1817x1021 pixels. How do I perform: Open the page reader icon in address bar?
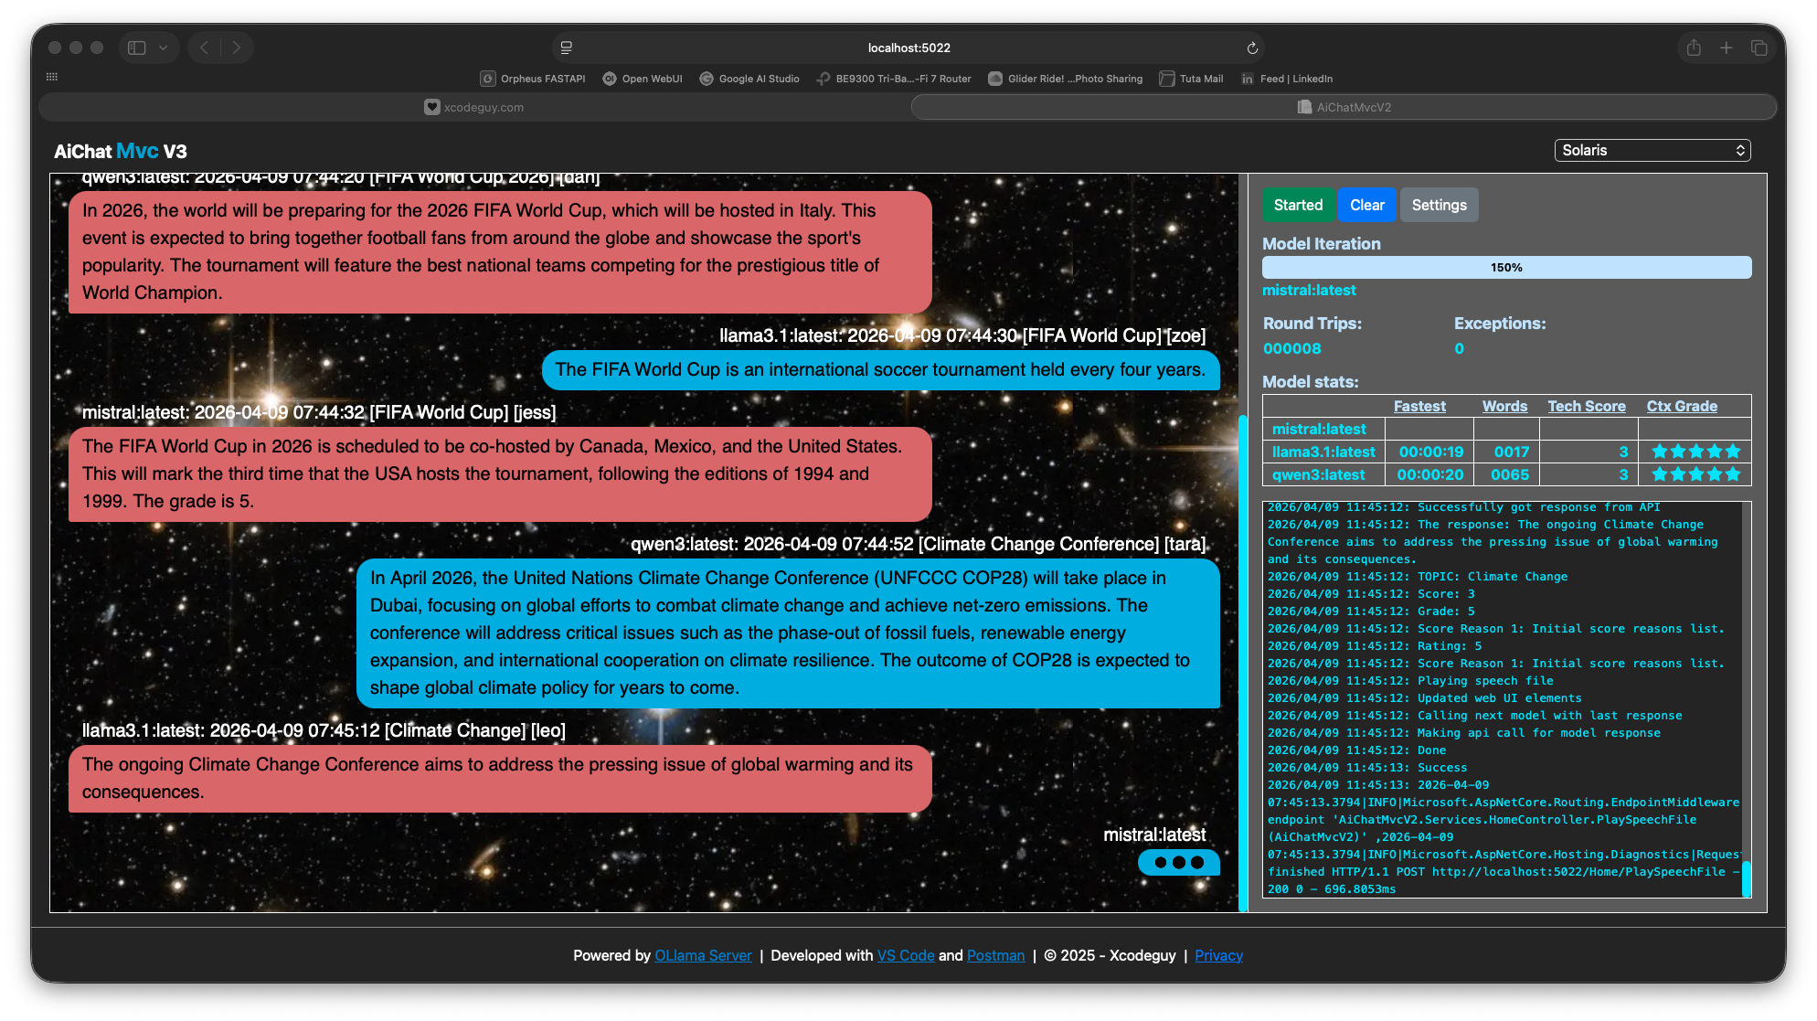[567, 48]
